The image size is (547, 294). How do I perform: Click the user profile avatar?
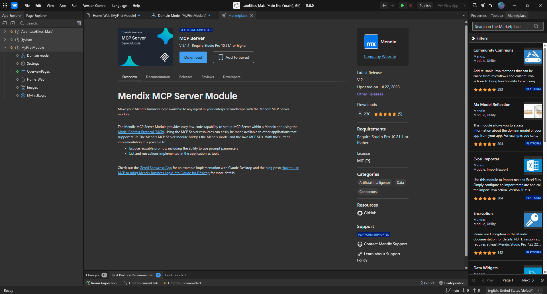(x=501, y=5)
